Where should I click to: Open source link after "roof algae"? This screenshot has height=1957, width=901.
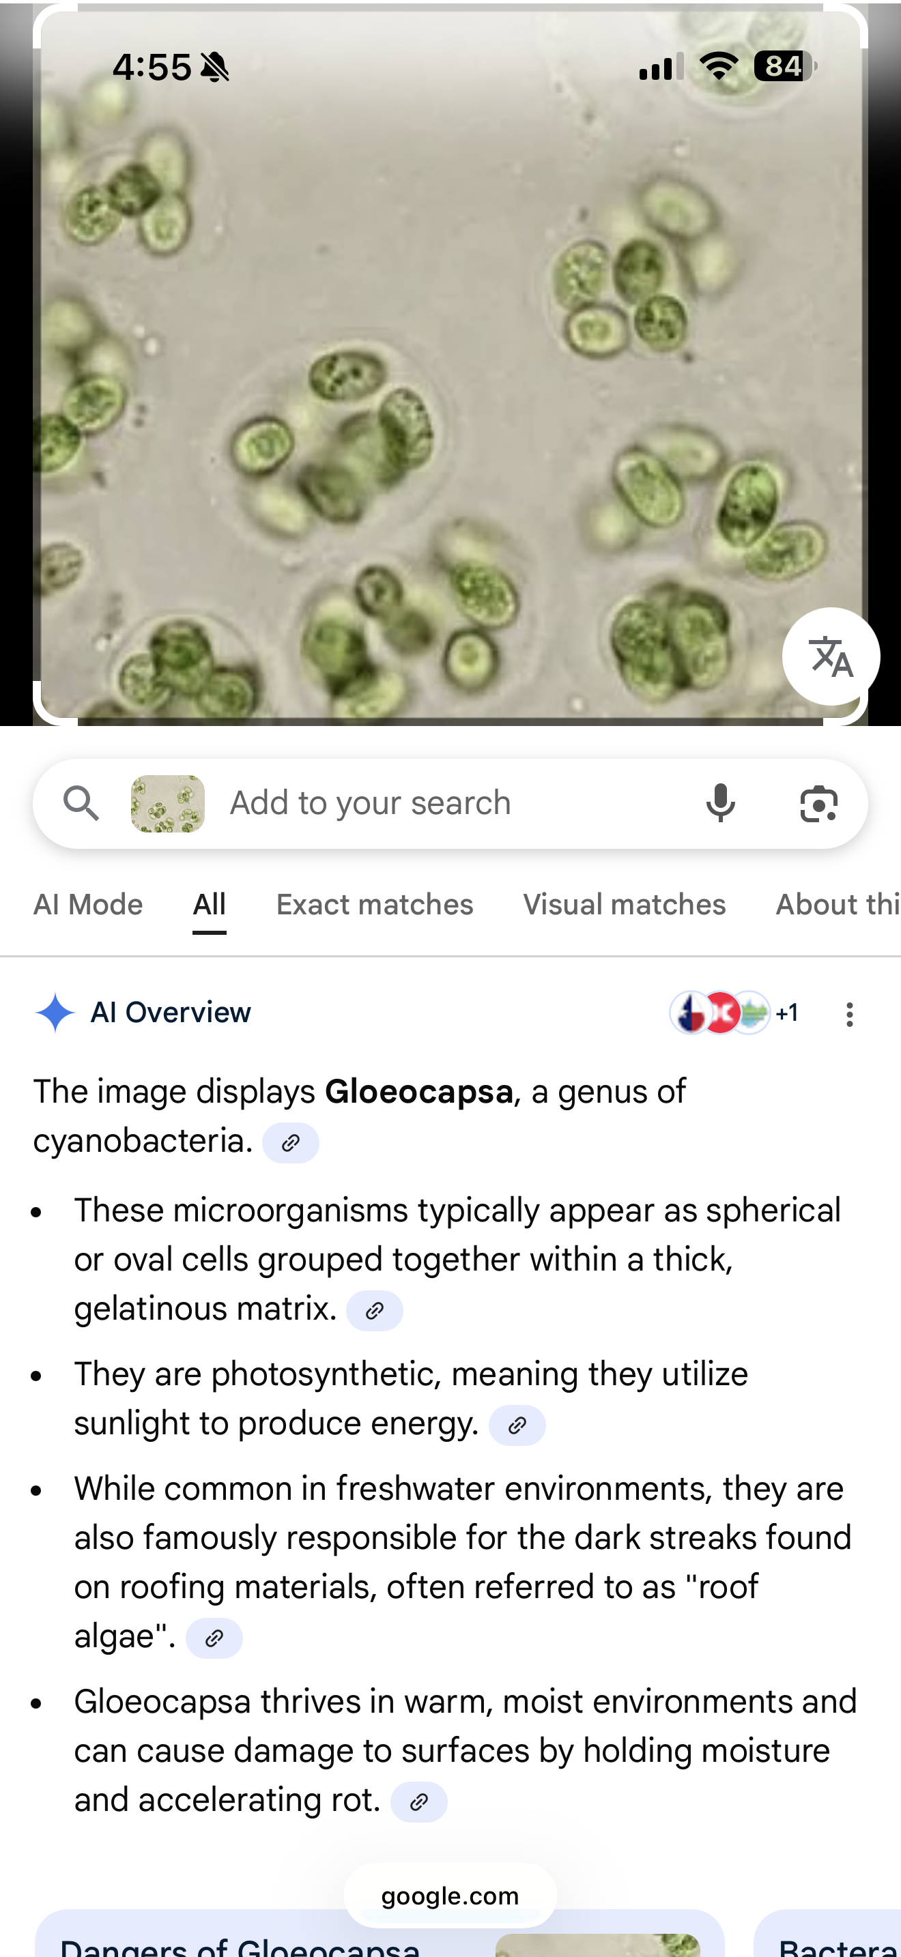tap(214, 1639)
